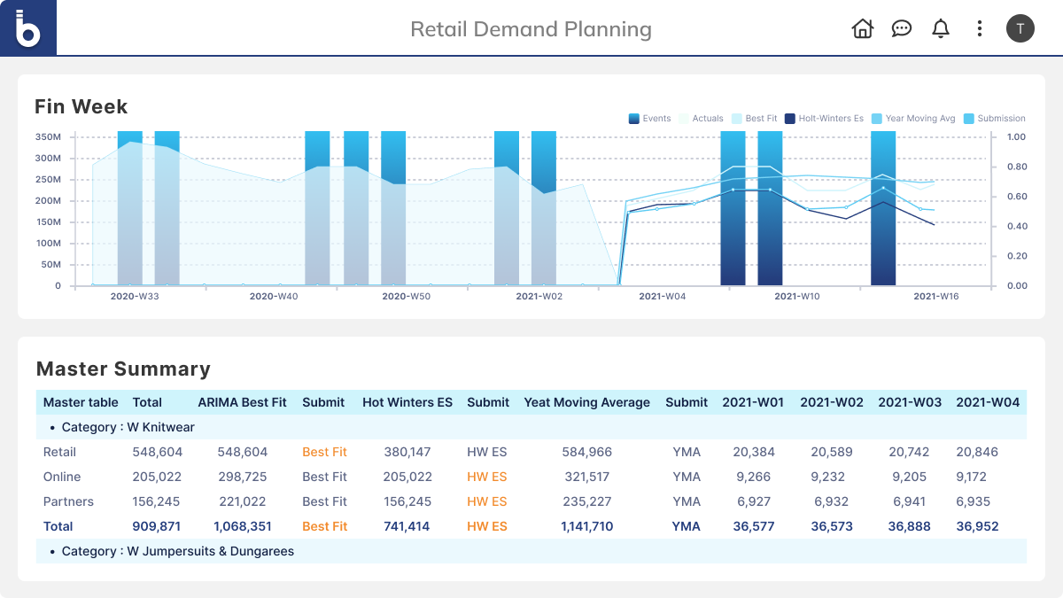Screen dimensions: 1063x598
Task: Click the ARIMA Best Fit column header
Action: click(x=242, y=402)
